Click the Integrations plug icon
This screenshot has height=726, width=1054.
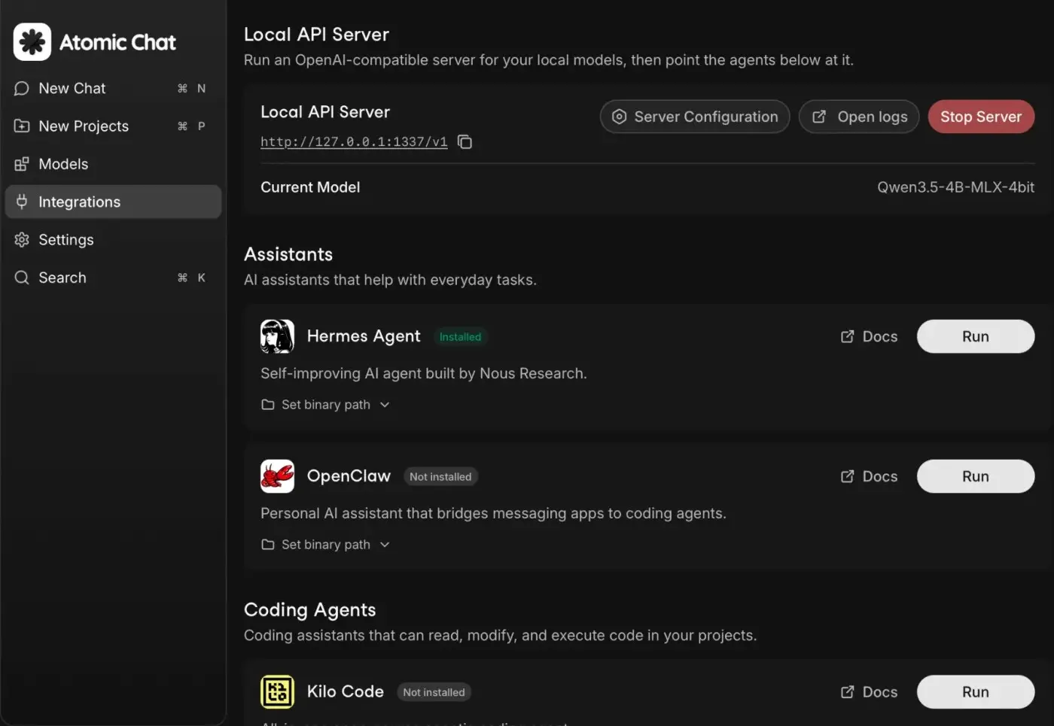pyautogui.click(x=22, y=202)
